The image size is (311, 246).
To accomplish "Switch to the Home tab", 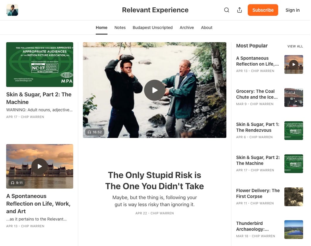I will pyautogui.click(x=102, y=28).
